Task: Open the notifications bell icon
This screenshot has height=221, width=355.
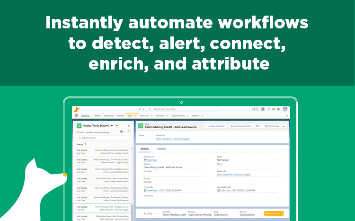Action: pos(278,109)
